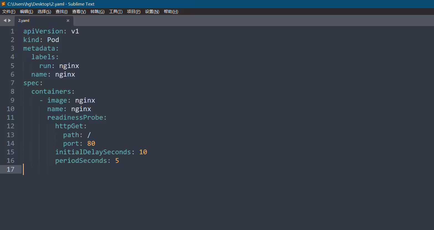Click the tab forward navigation arrow
The width and height of the screenshot is (434, 230).
tap(10, 20)
